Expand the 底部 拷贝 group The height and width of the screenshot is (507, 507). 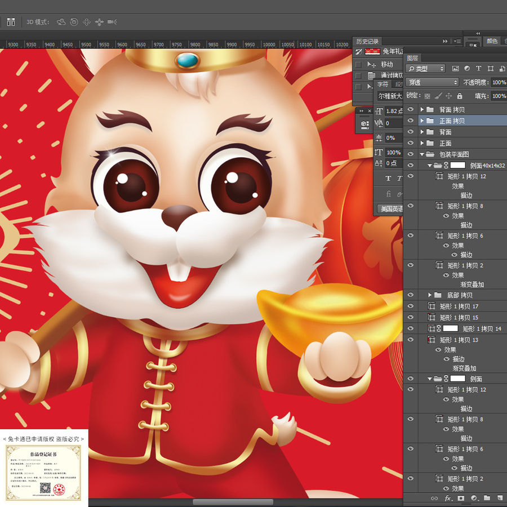coord(430,295)
